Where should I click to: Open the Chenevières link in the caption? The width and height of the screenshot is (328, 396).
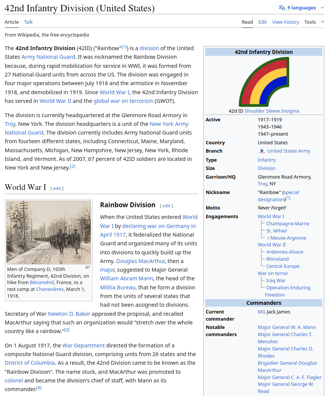(x=50, y=289)
